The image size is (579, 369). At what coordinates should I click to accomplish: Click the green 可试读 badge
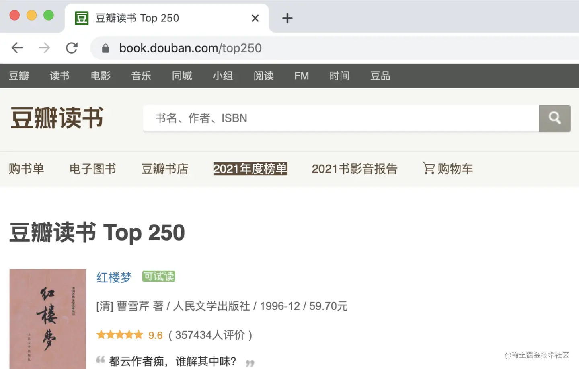pos(159,276)
